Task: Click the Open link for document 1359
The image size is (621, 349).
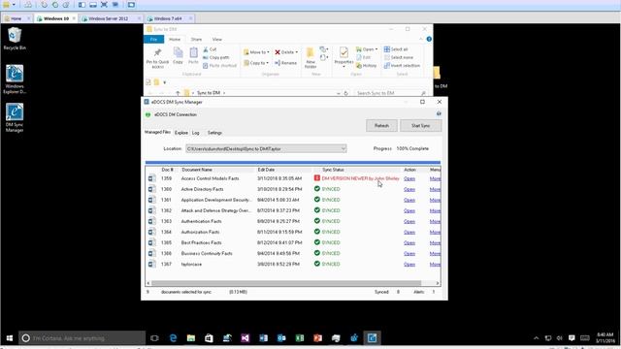Action: coord(409,178)
